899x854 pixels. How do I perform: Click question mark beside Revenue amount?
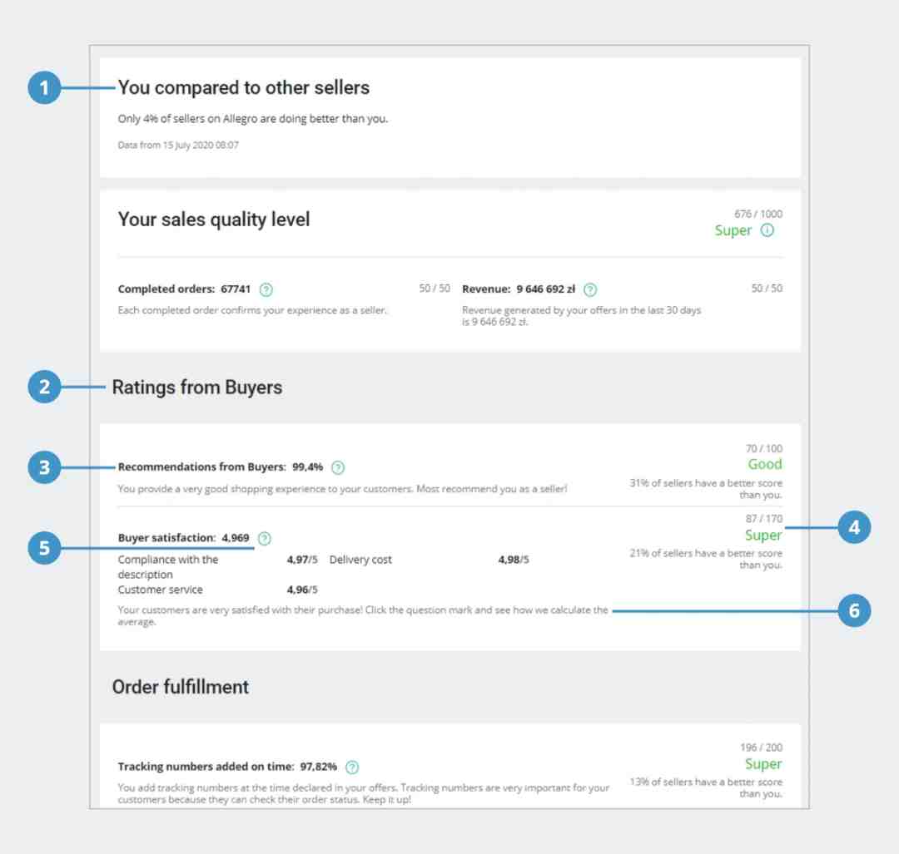[x=590, y=290]
